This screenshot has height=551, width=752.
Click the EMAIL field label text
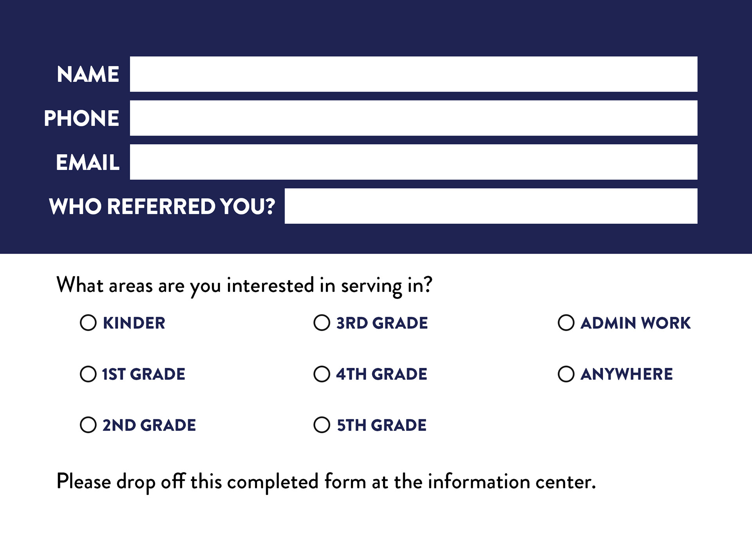click(x=88, y=162)
